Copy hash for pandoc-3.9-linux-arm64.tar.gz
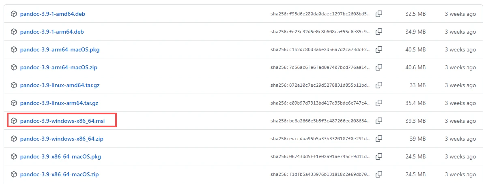Image resolution: width=488 pixels, height=184 pixels. [379, 103]
